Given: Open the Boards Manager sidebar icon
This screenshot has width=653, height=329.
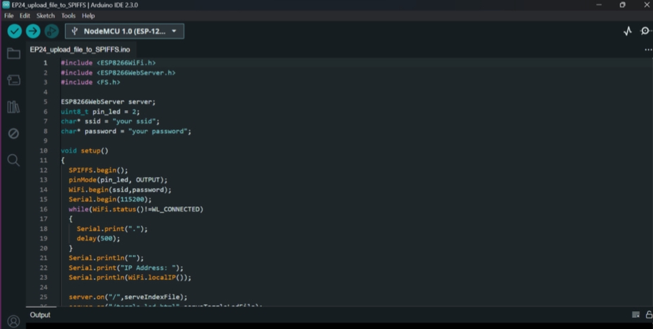Looking at the screenshot, I should [x=14, y=80].
